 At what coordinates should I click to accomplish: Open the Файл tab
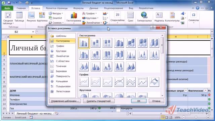[7, 8]
